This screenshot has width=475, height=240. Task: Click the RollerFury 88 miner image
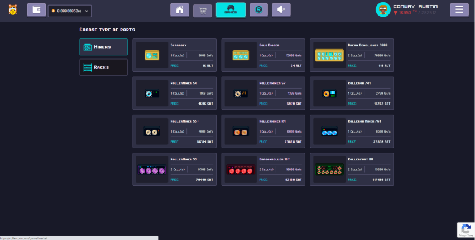(329, 169)
